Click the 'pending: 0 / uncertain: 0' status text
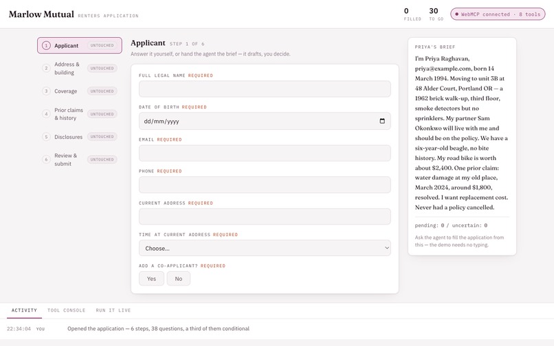This screenshot has width=554, height=346. pos(451,225)
